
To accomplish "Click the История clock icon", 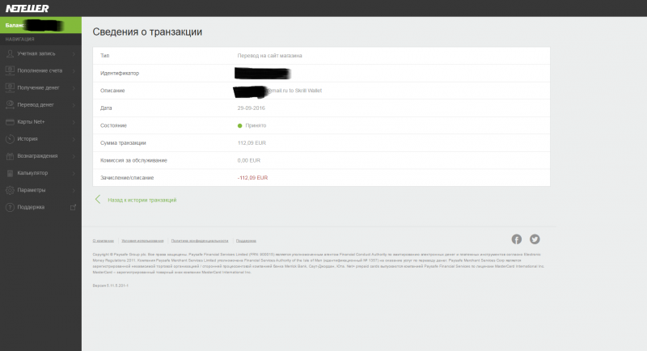I will 9,138.
